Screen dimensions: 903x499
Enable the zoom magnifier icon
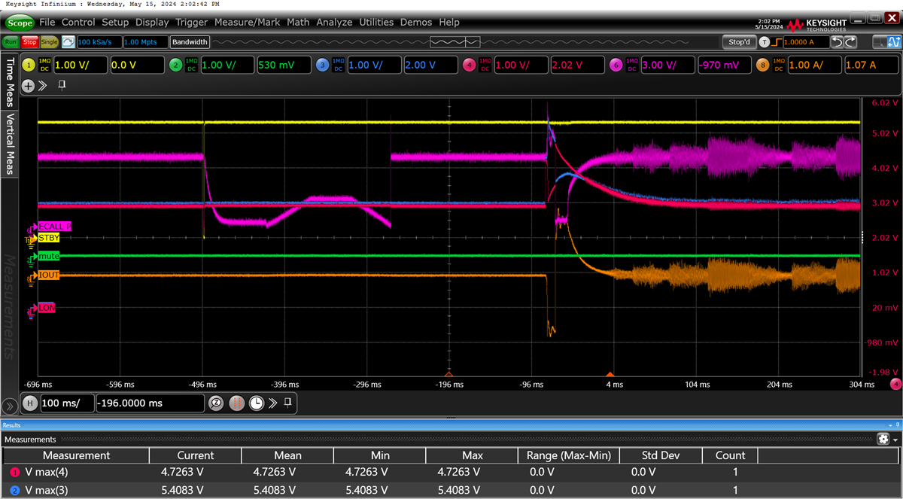(216, 403)
